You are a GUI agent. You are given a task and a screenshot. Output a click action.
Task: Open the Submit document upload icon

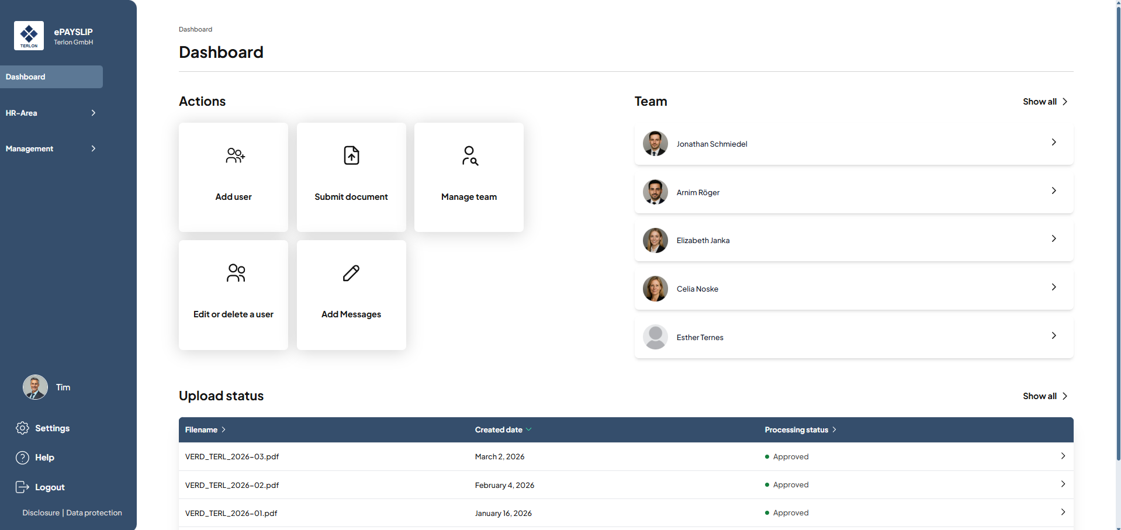[x=351, y=155]
